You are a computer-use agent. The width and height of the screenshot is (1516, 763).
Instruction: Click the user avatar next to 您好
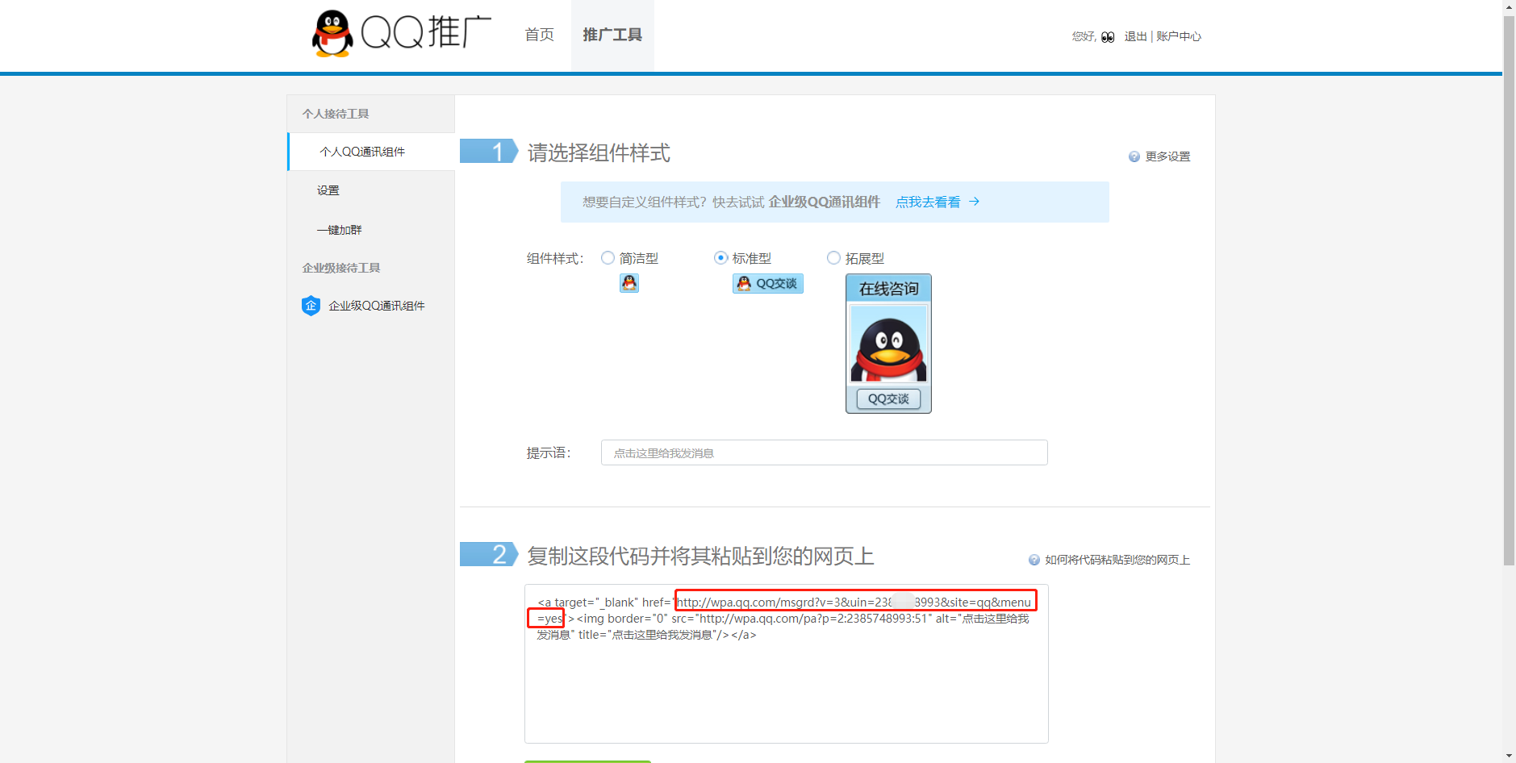(1108, 37)
